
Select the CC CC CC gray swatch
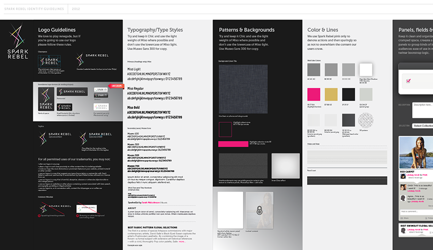point(348,70)
